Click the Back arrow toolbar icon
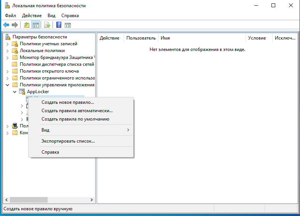The height and width of the screenshot is (216, 300). click(x=6, y=25)
